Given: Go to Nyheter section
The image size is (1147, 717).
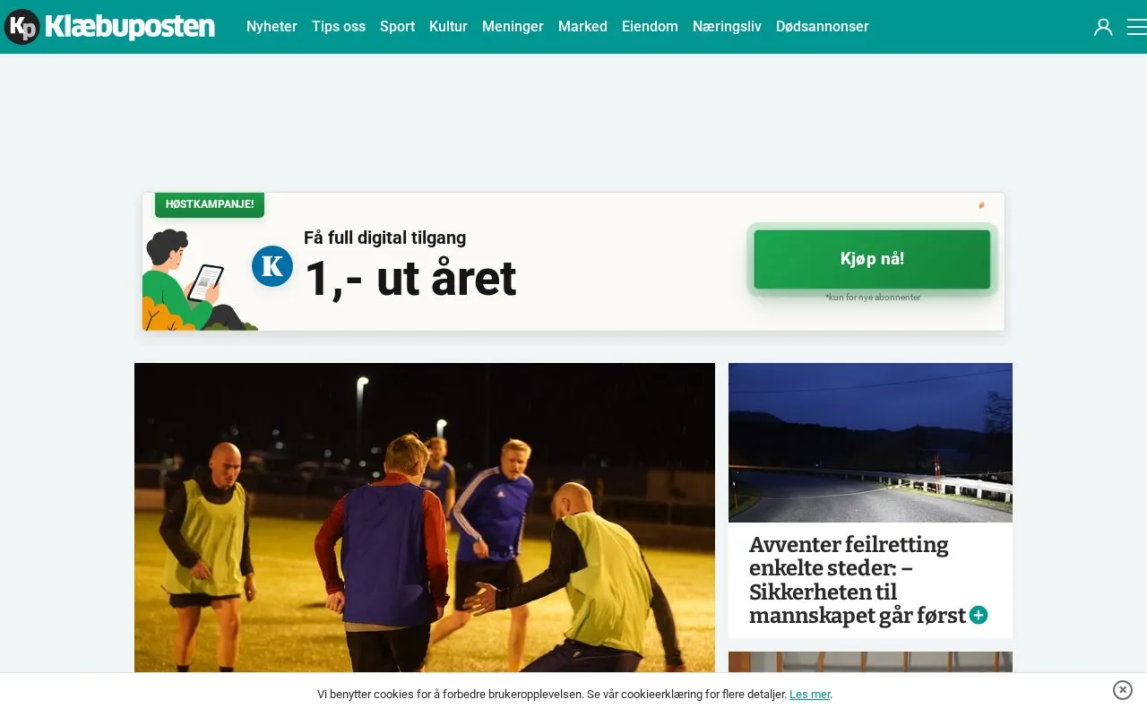Looking at the screenshot, I should click(272, 27).
